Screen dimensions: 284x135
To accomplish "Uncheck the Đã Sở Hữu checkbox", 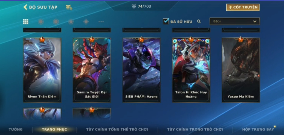I will [166, 21].
